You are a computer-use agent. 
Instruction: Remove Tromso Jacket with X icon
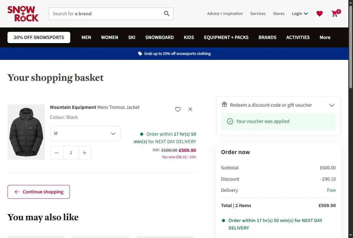[x=190, y=109]
